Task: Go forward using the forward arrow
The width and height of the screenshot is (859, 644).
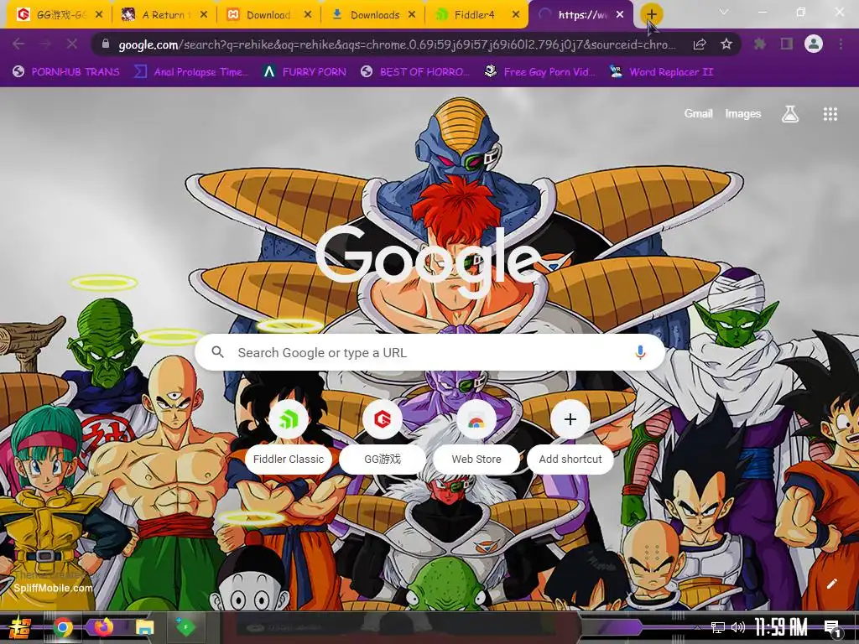Action: [45, 44]
